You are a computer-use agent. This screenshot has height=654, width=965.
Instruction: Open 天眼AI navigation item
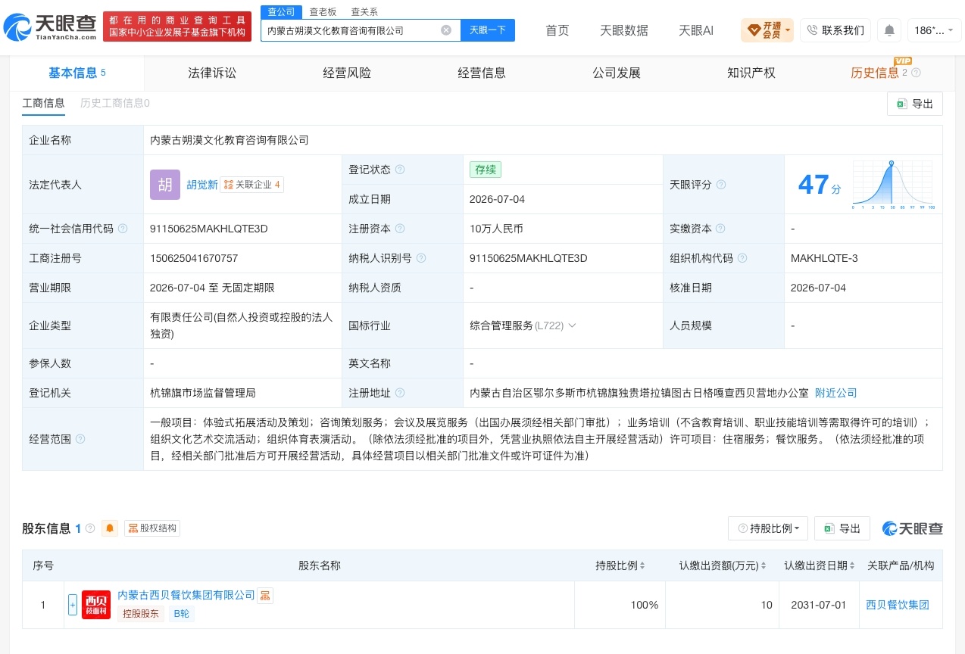coord(696,30)
